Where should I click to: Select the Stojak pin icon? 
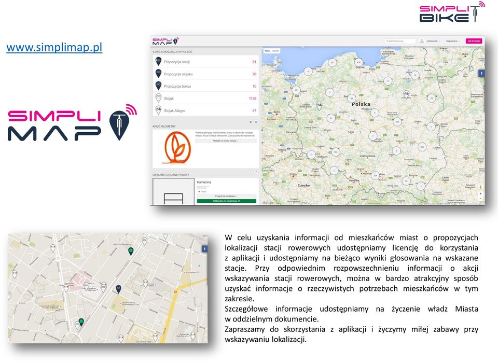point(158,98)
